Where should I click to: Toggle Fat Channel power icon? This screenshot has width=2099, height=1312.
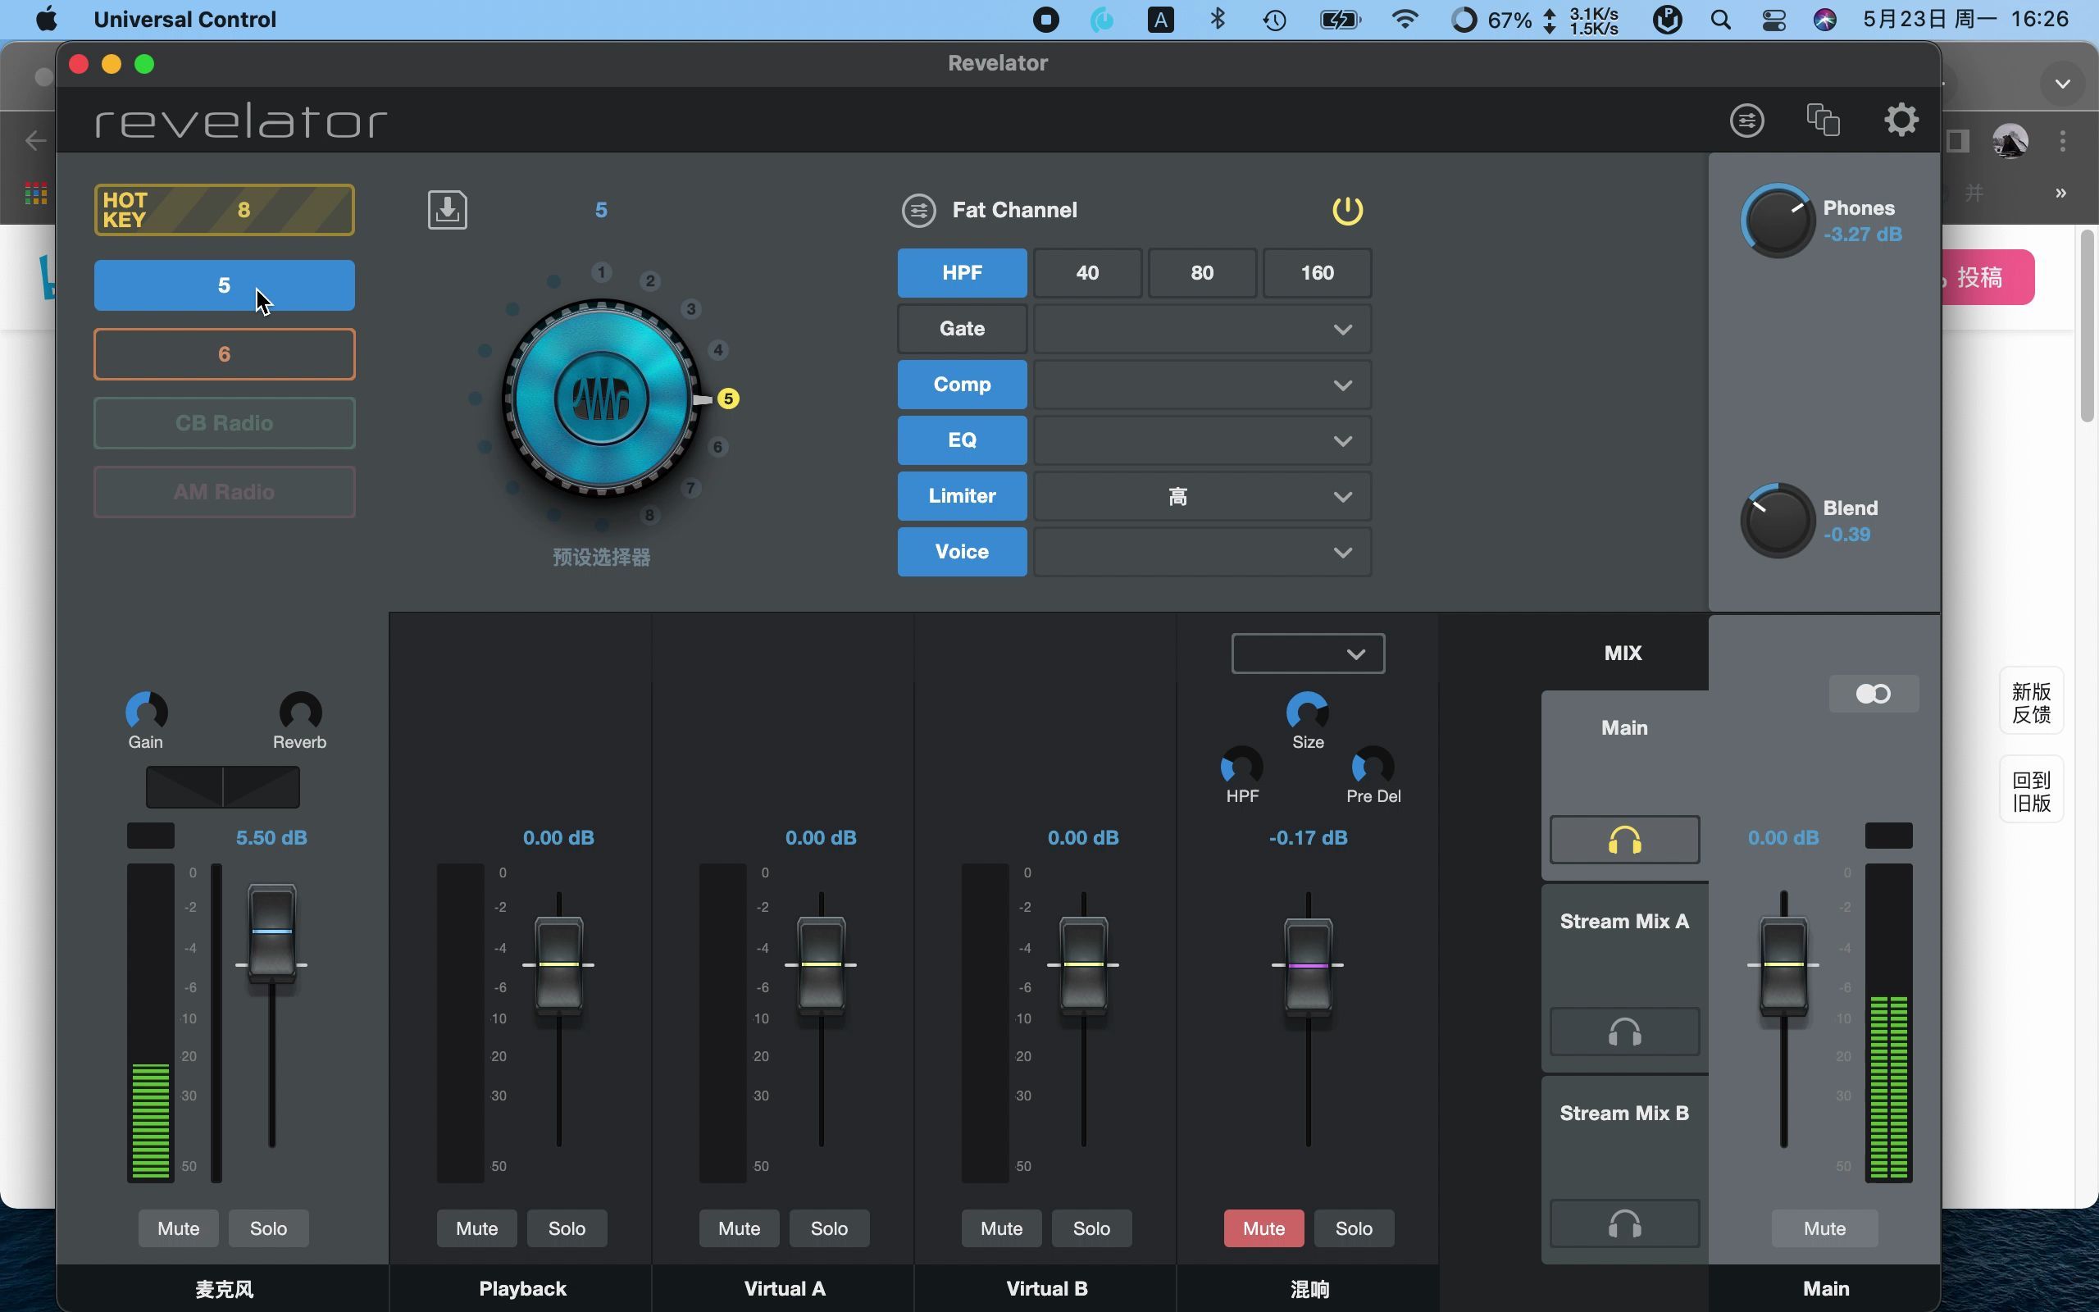pos(1347,210)
